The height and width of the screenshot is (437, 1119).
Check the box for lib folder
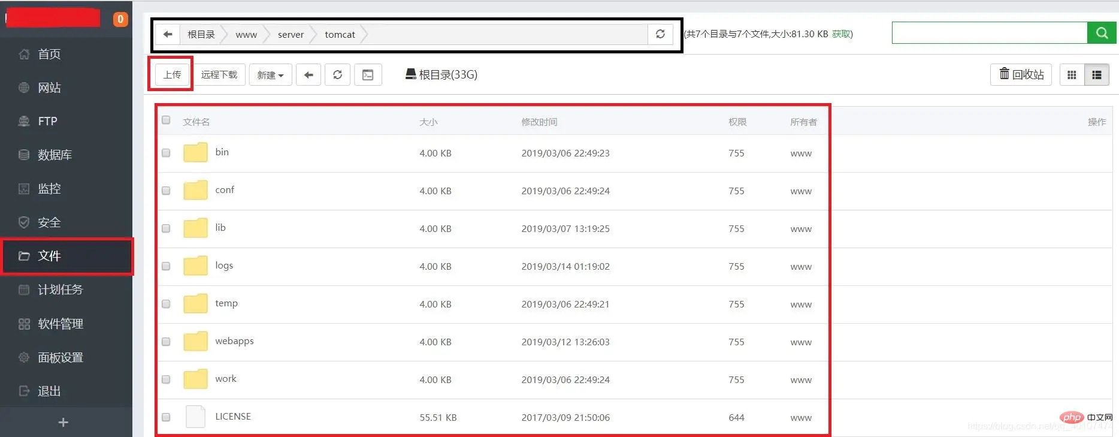click(x=166, y=228)
